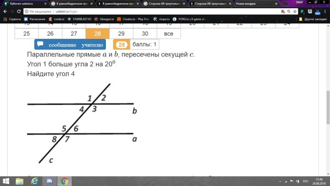Image resolution: width=330 pixels, height=186 pixels.
Task: Click 'сообщение учителю' button
Action: tap(70, 45)
